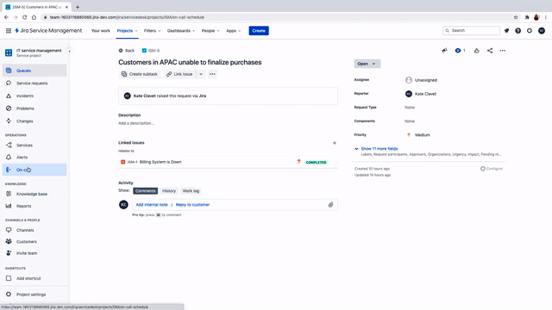The width and height of the screenshot is (552, 310).
Task: Open Channels in the sidebar
Action: [34, 230]
